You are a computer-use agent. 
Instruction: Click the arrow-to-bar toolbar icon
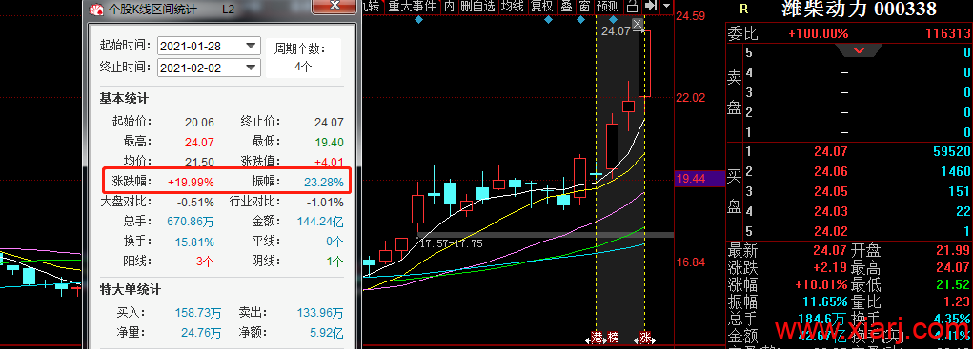point(650,7)
